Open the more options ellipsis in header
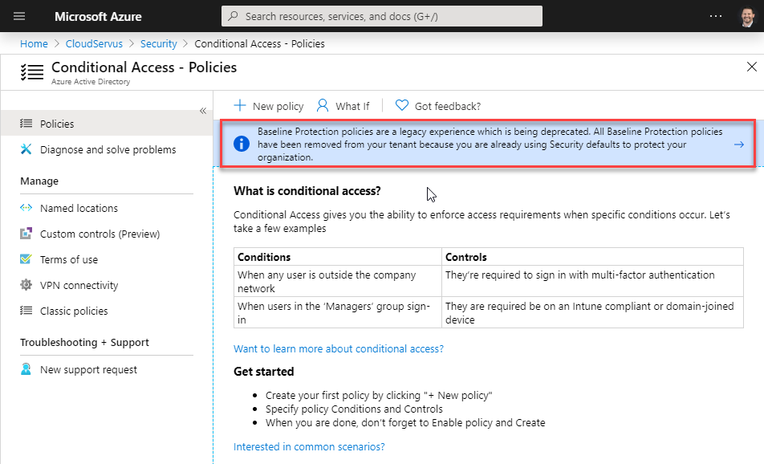764x464 pixels. pos(716,16)
